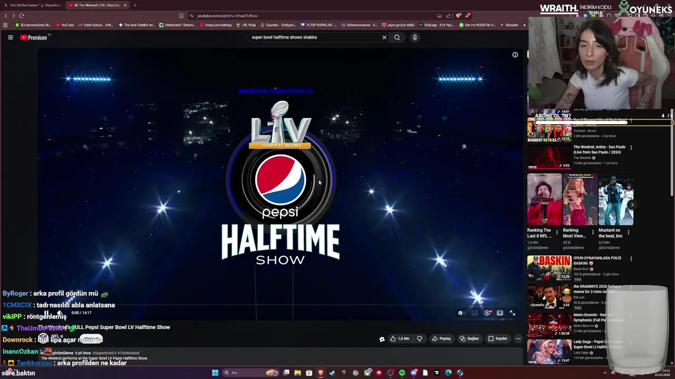Open Metro Boomin Red Bull Symphonic video
675x379 pixels.
pyautogui.click(x=549, y=325)
